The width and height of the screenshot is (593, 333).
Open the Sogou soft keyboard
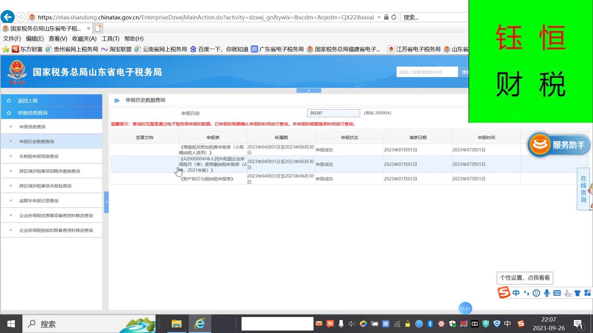click(557, 293)
